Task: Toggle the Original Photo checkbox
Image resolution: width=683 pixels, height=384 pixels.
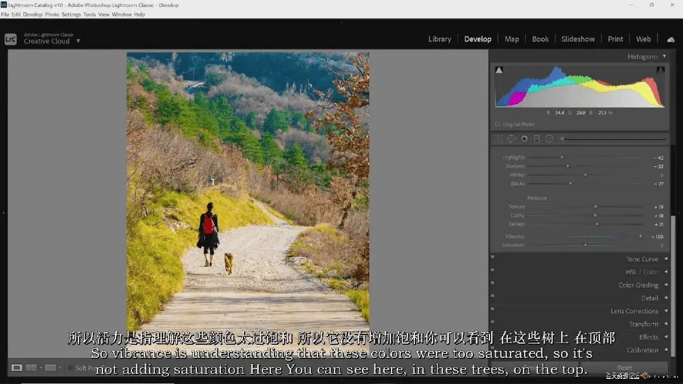Action: [x=497, y=124]
